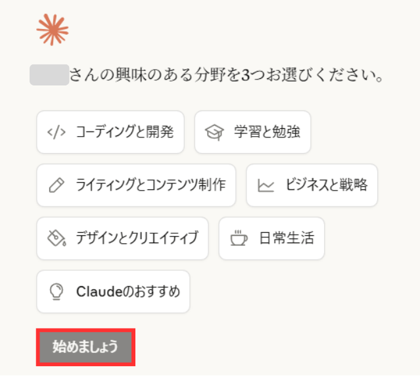The width and height of the screenshot is (420, 376).
Task: Click the pencil icon for ライティングとコンテンツ制作
Action: (57, 185)
